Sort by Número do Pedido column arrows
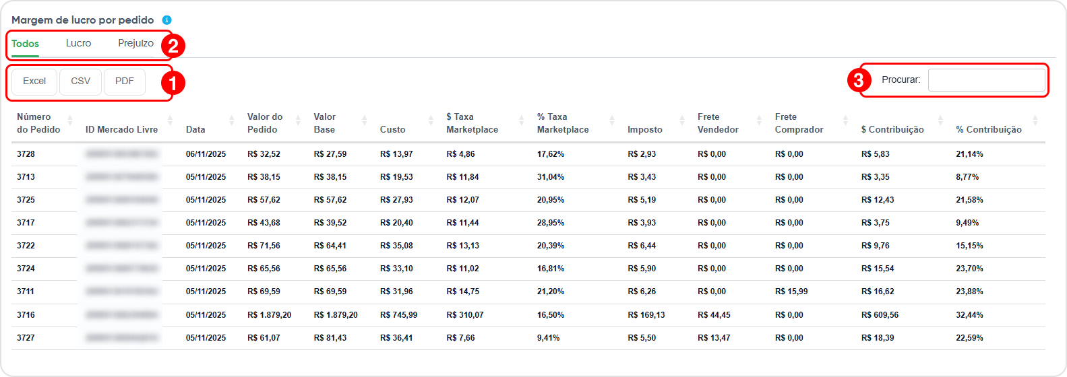 [69, 121]
